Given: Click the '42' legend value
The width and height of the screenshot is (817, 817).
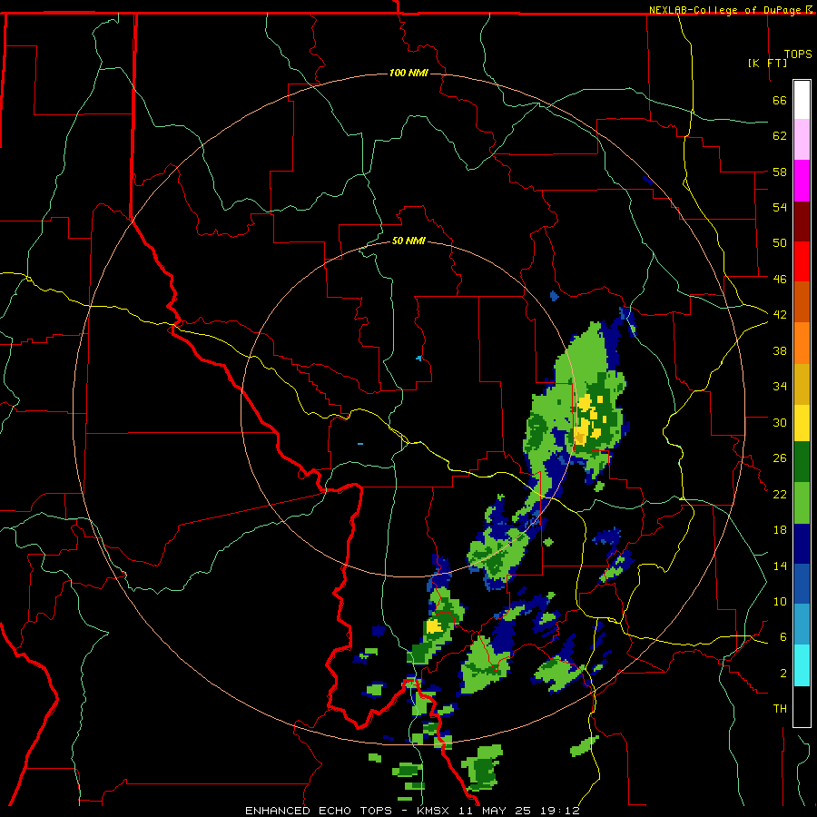Looking at the screenshot, I should [x=780, y=314].
